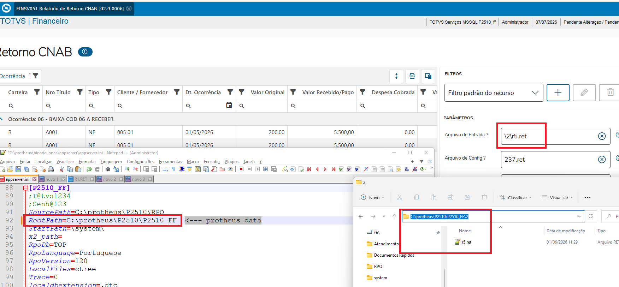Click the add filter plus button
This screenshot has height=287, width=619.
coord(558,92)
